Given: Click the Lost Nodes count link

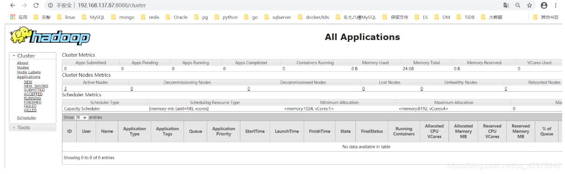Looking at the screenshot, I should pyautogui.click(x=363, y=88).
